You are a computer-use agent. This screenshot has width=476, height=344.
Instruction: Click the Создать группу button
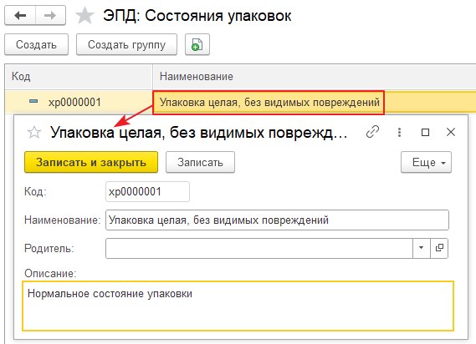click(x=126, y=44)
